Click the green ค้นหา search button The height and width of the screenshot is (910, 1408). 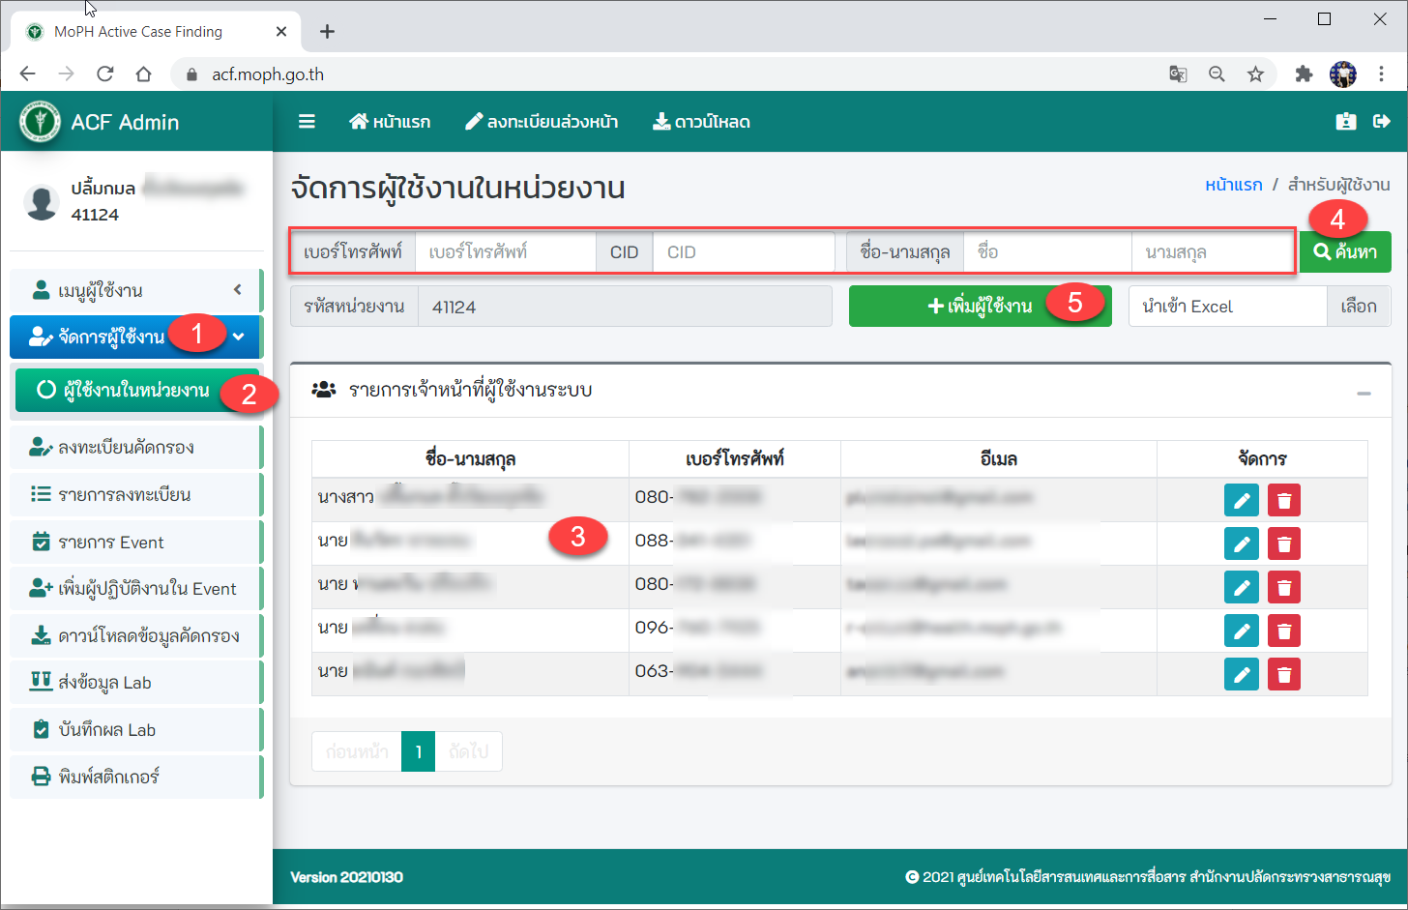coord(1345,251)
